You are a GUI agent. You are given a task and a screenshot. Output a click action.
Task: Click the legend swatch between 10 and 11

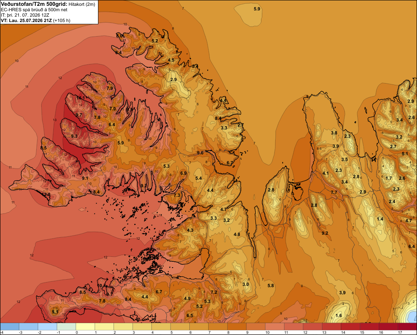click(x=275, y=326)
